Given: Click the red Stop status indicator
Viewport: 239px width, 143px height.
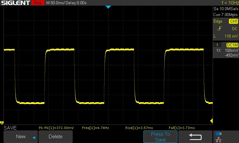Looking at the screenshot, I should point(38,3).
